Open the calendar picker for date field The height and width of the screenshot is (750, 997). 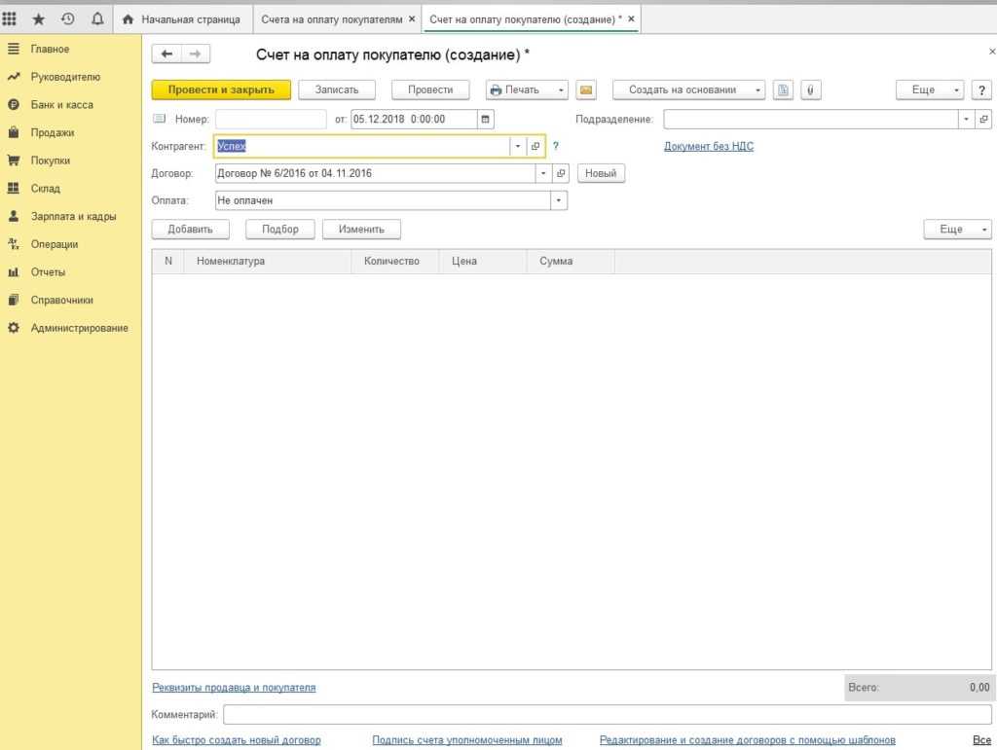tap(486, 119)
